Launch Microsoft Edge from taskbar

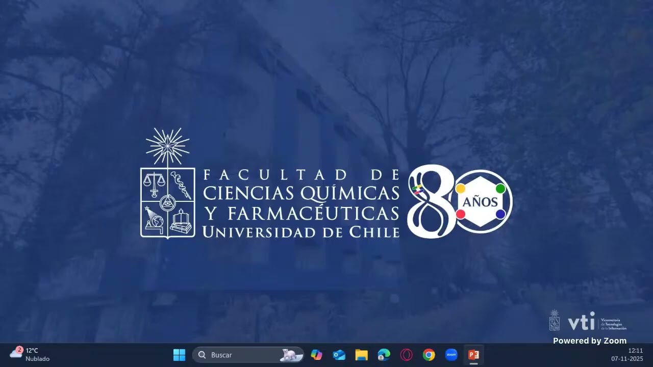click(x=384, y=355)
